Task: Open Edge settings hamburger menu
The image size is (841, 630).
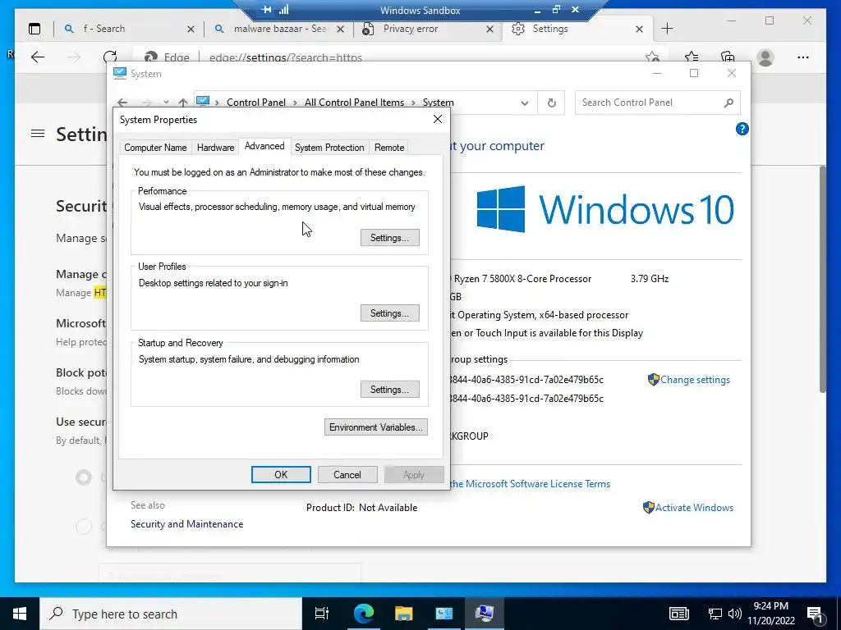Action: click(38, 134)
